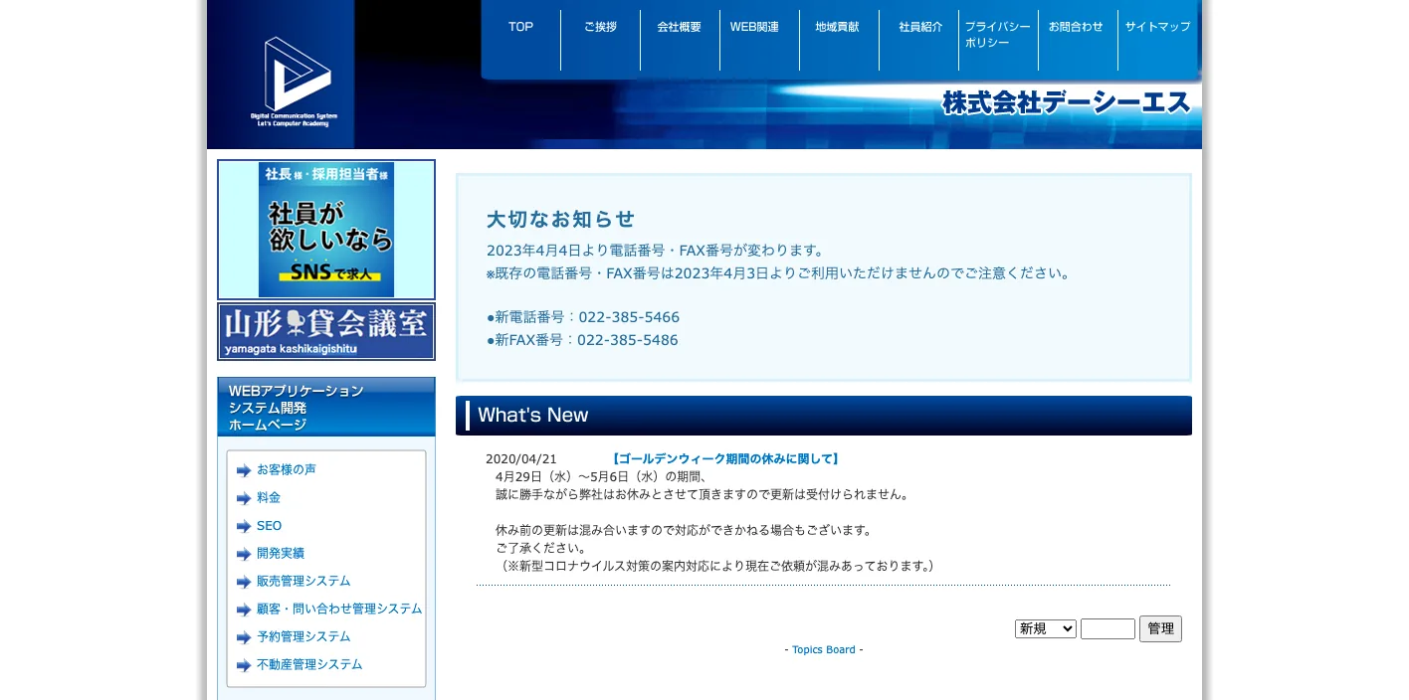The width and height of the screenshot is (1409, 700).
Task: Open the 料金 sidebar link
Action: [x=269, y=497]
